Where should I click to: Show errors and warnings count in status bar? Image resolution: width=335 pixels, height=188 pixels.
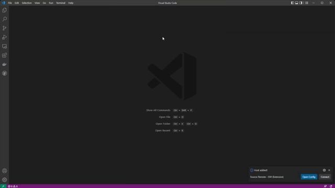point(13,186)
